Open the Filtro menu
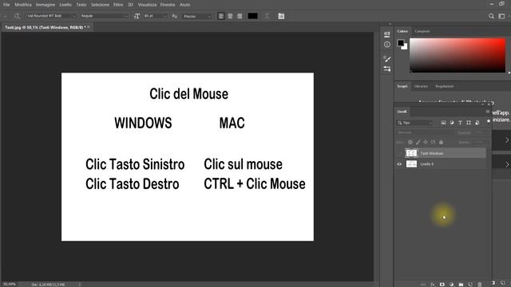511x287 pixels. pos(118,5)
